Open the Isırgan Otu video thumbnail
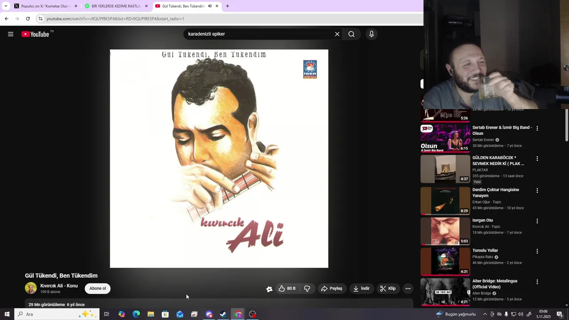569x320 pixels. [445, 231]
